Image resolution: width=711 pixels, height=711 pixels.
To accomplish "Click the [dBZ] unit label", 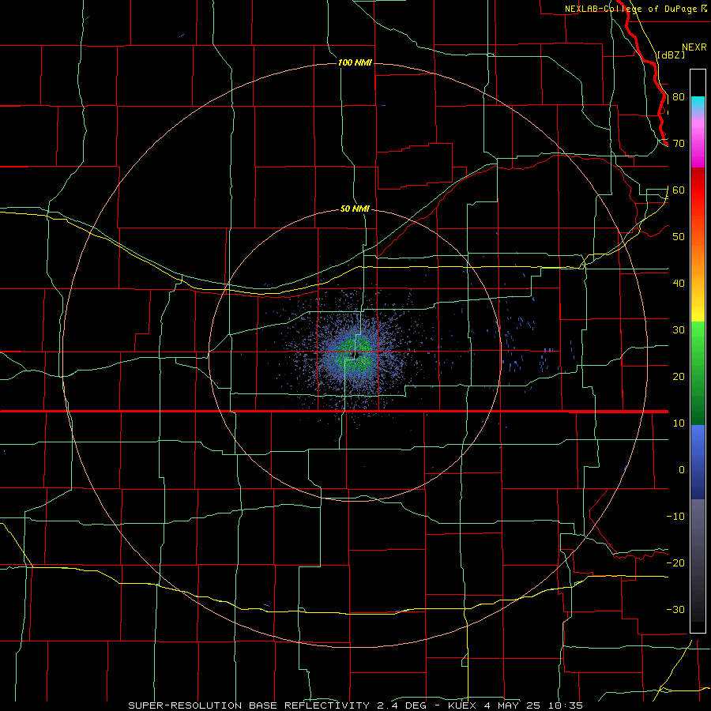I will pos(671,55).
